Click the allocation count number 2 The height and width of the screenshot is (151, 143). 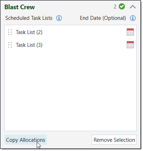point(115,7)
